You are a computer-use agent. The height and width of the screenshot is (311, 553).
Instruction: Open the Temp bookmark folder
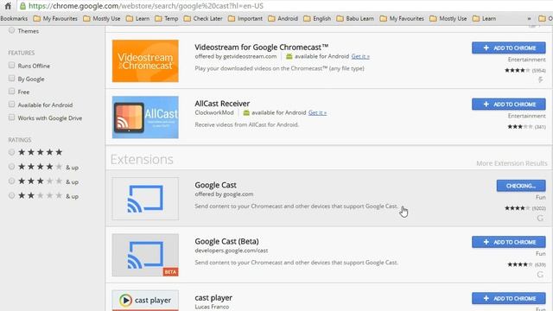(167, 19)
